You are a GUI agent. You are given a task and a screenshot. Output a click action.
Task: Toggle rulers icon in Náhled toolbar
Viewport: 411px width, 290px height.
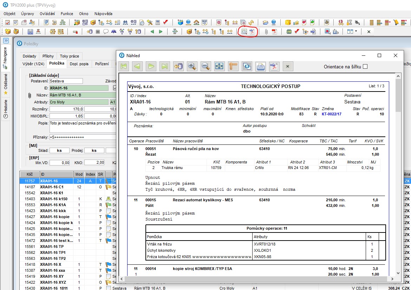click(x=233, y=67)
